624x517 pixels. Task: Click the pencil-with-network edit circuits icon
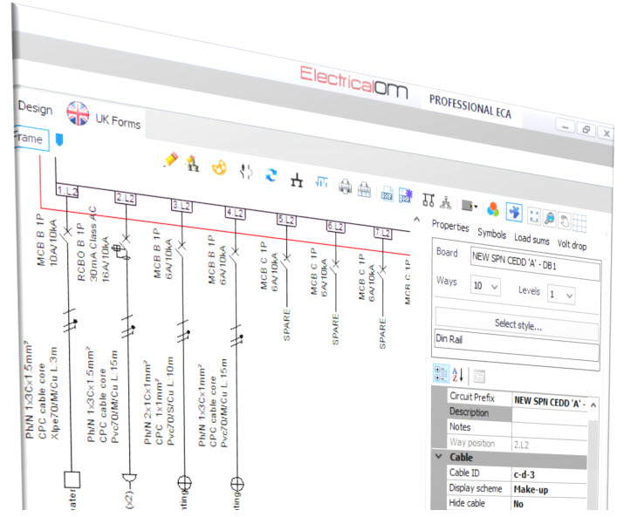coord(193,163)
